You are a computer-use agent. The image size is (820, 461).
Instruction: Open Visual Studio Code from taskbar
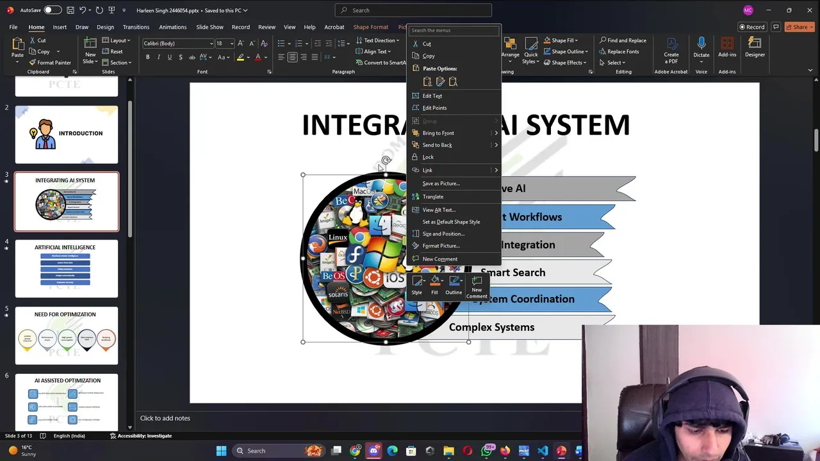[x=542, y=451]
